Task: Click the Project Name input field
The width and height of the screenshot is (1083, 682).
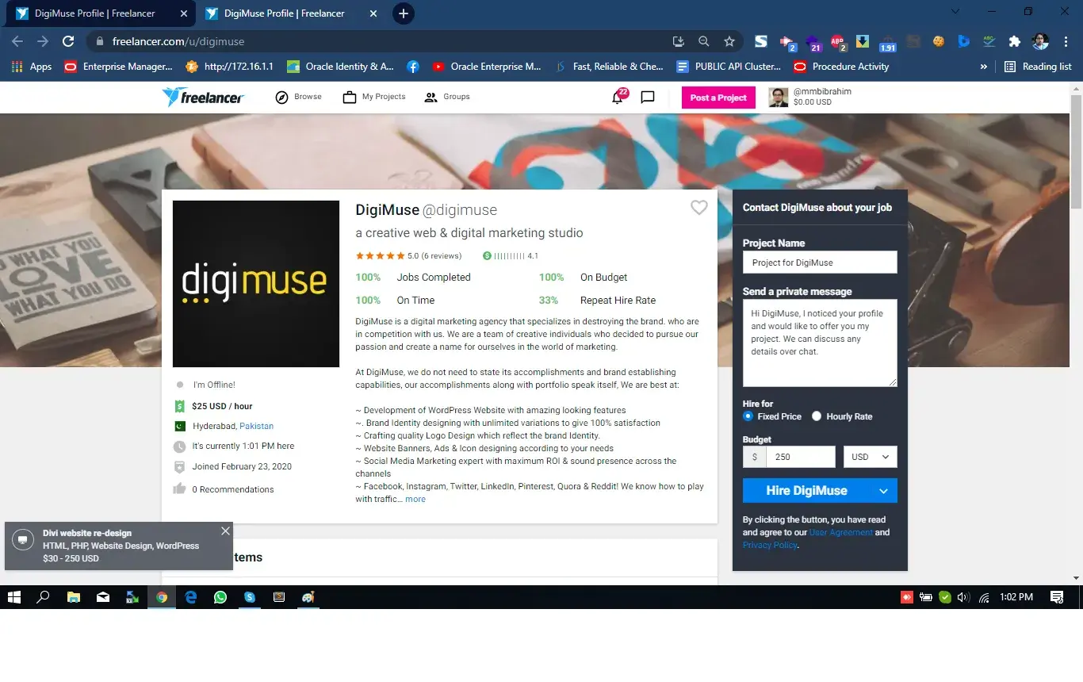Action: [x=820, y=262]
